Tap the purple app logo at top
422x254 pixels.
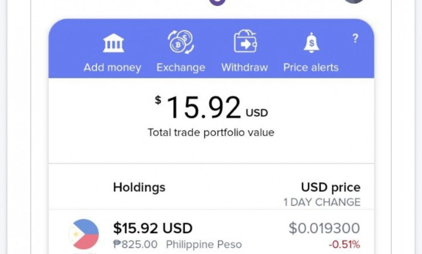[217, 2]
